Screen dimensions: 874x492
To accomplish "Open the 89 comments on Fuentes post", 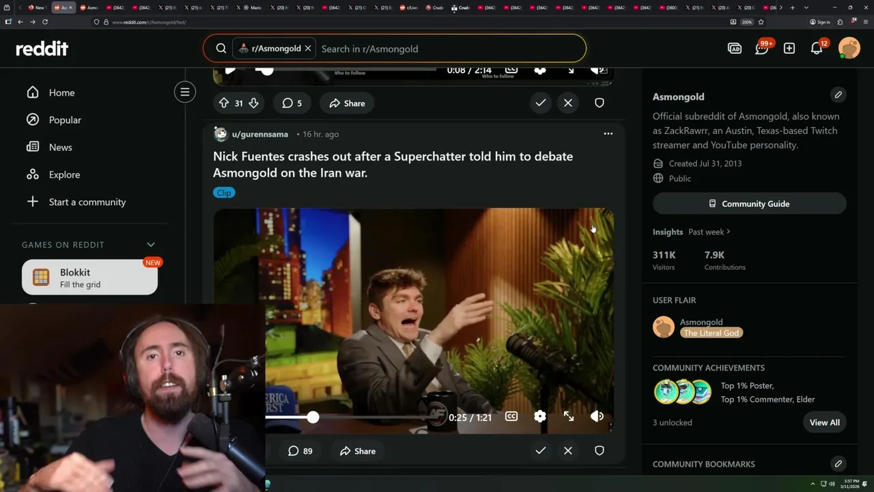I will (300, 451).
